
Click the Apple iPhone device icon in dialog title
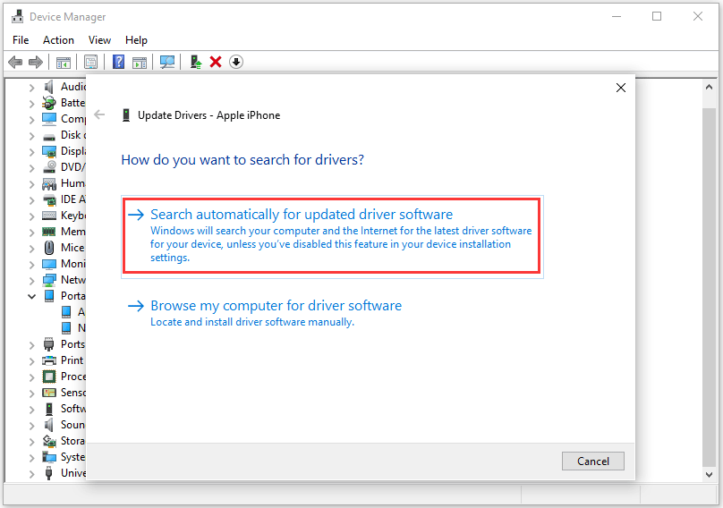click(126, 114)
